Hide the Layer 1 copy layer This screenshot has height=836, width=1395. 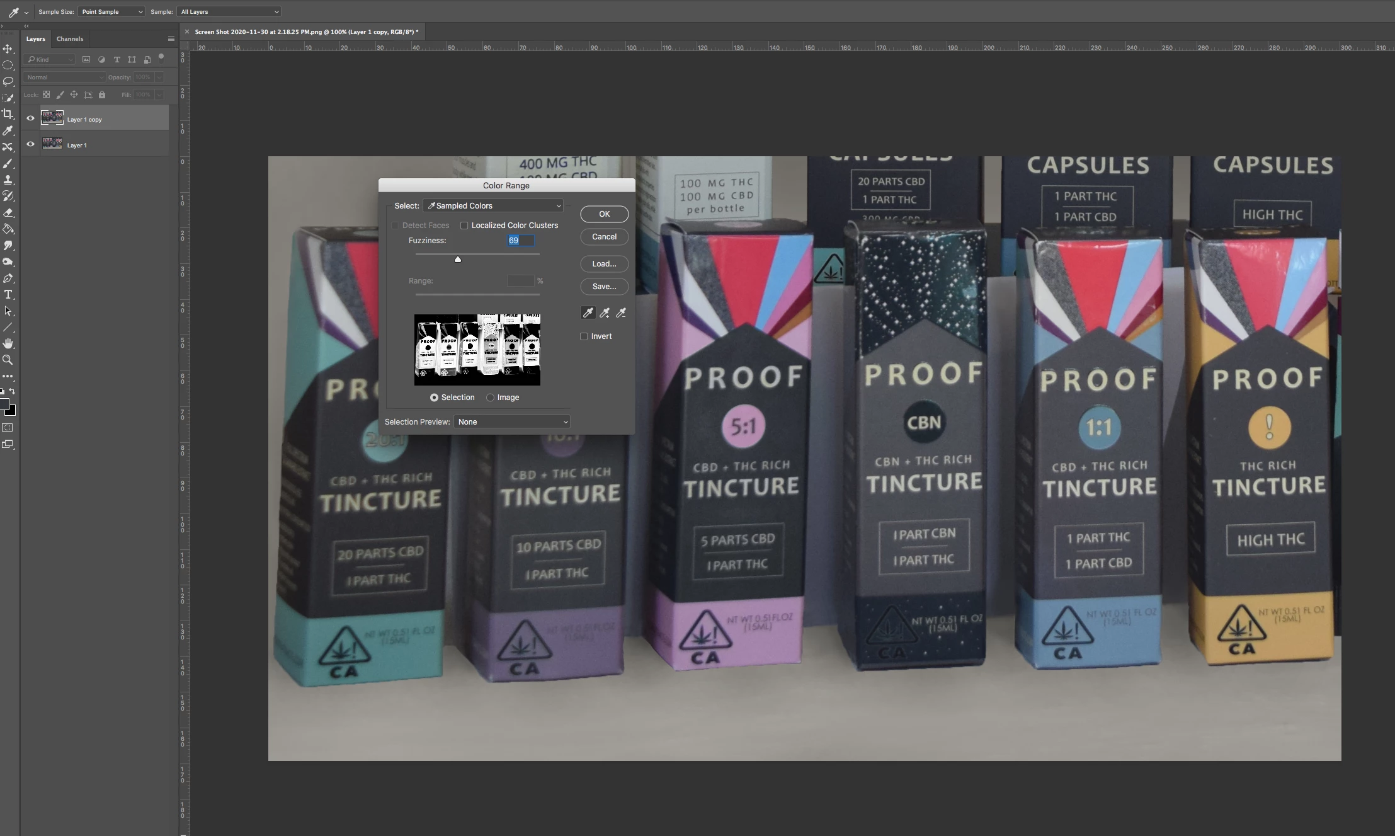[x=30, y=118]
